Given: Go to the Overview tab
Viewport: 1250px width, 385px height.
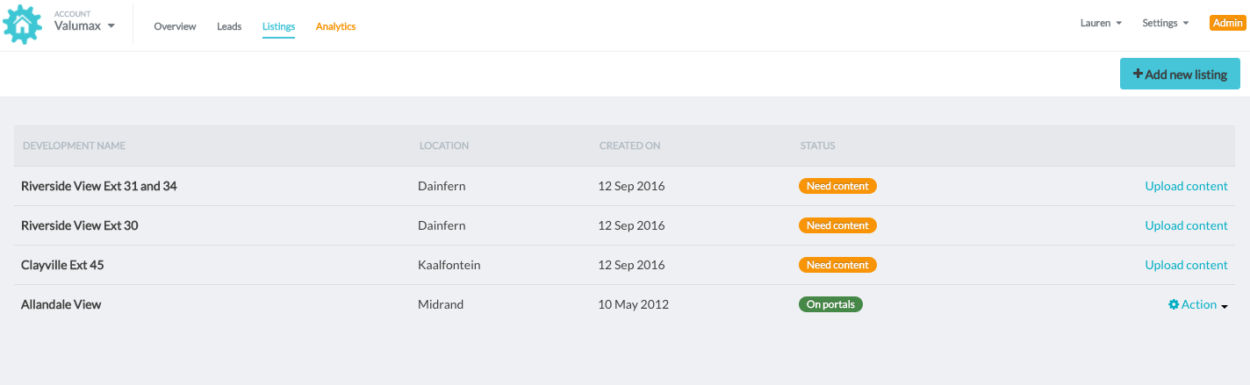Looking at the screenshot, I should click(175, 26).
